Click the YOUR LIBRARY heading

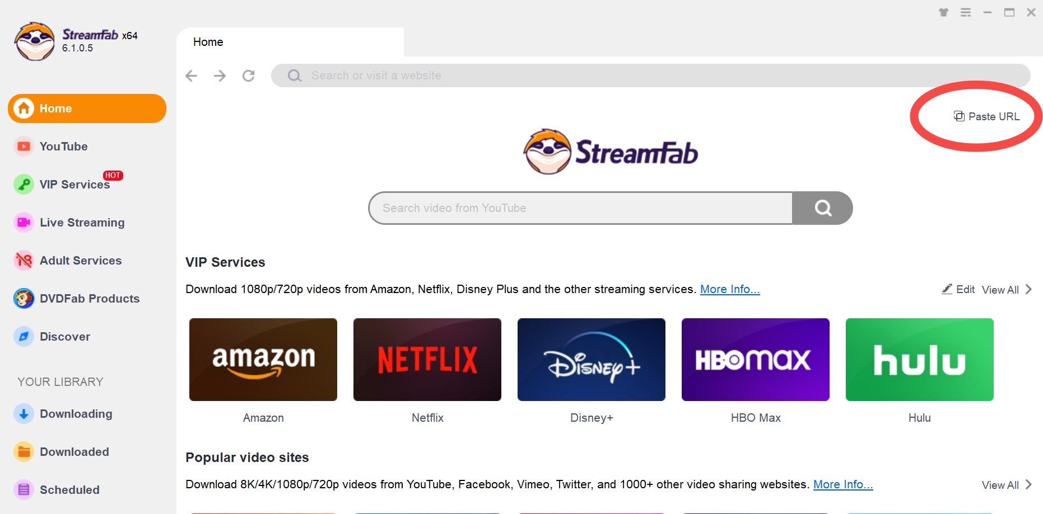60,382
